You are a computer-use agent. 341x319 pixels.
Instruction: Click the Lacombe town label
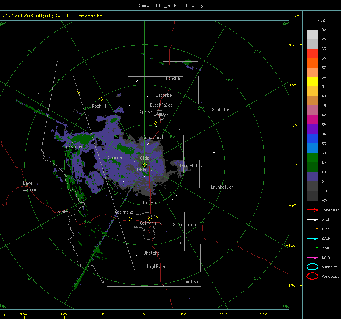pos(164,95)
